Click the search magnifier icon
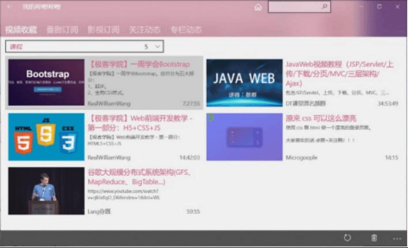This screenshot has width=408, height=248. click(x=325, y=7)
